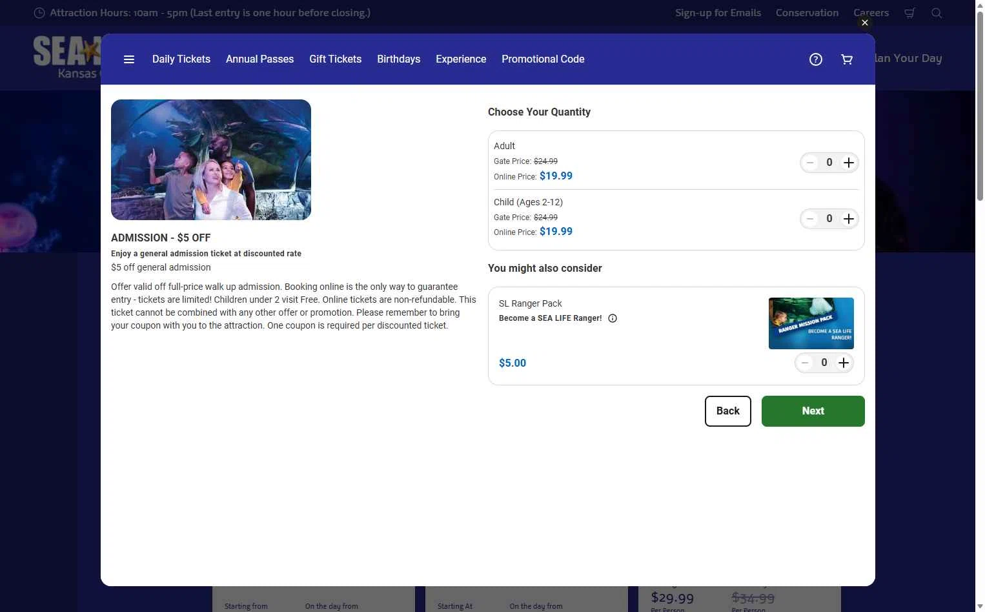Close the ticket booking dialog

pyautogui.click(x=865, y=23)
